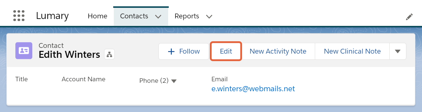
Task: Switch to the Contacts tab
Action: click(134, 16)
